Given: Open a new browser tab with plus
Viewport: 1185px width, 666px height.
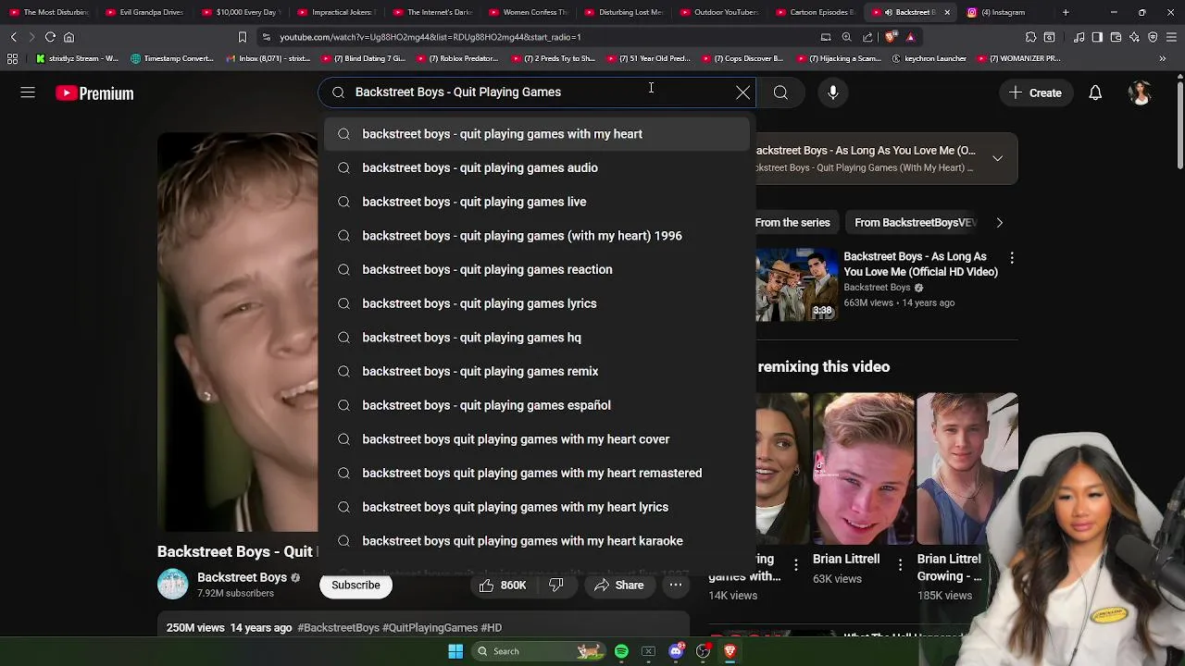Looking at the screenshot, I should 1066,12.
